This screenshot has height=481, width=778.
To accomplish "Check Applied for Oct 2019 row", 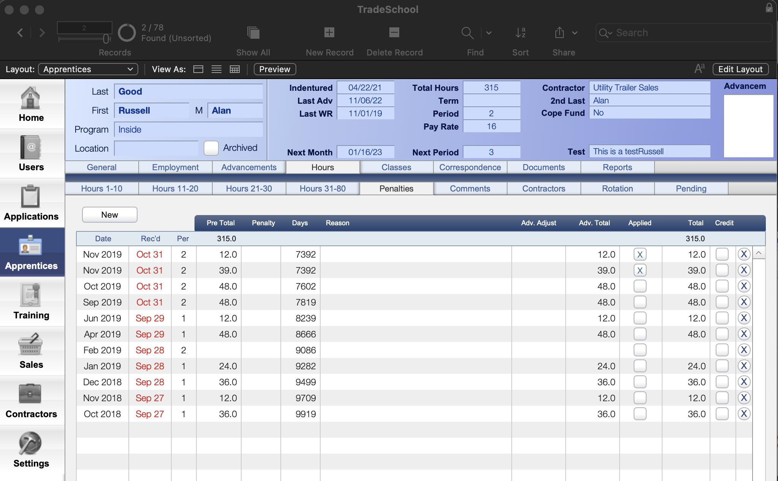I will click(x=640, y=286).
